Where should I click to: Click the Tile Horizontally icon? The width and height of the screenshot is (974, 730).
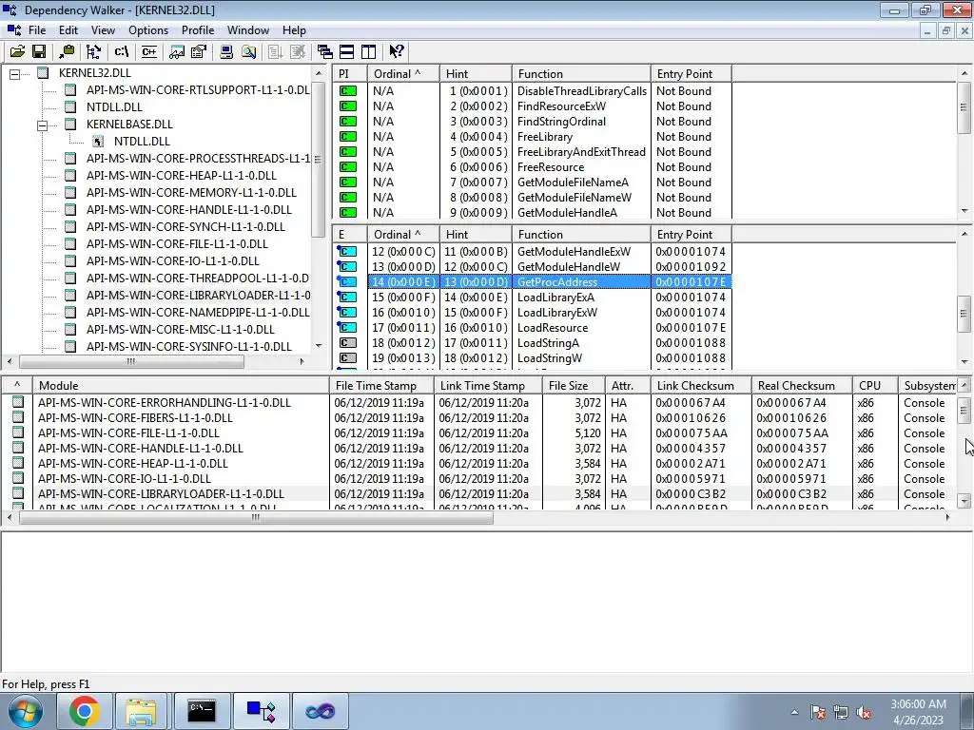coord(346,51)
